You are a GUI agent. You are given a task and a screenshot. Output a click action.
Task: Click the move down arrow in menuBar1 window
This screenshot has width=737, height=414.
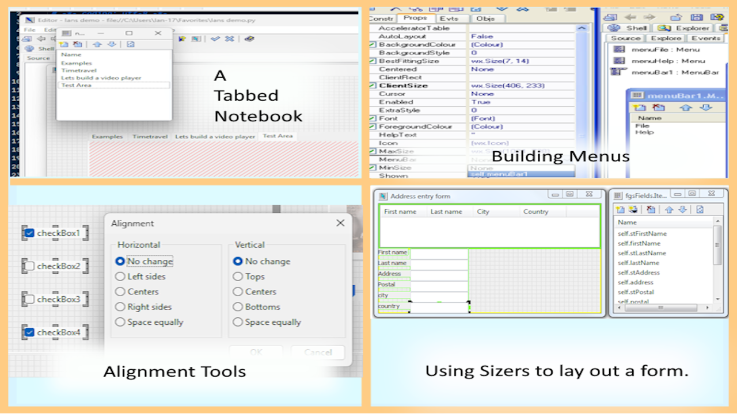[705, 108]
